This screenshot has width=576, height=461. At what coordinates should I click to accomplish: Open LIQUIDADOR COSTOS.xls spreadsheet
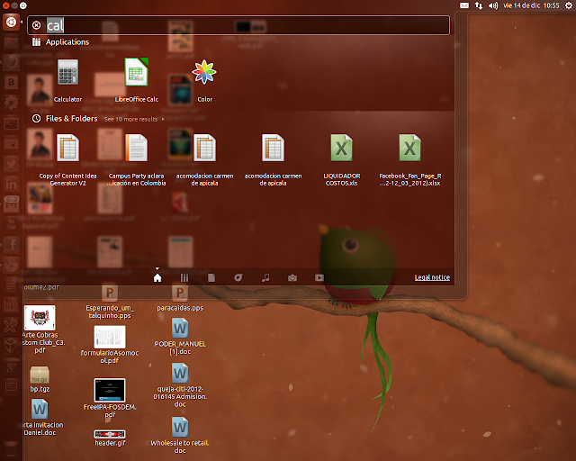pos(342,160)
